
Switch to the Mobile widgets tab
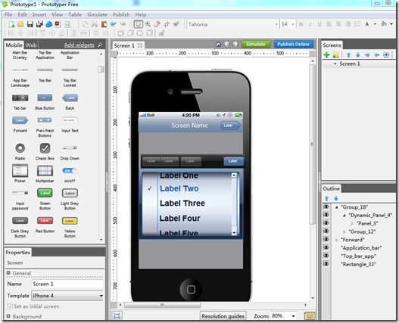point(14,45)
